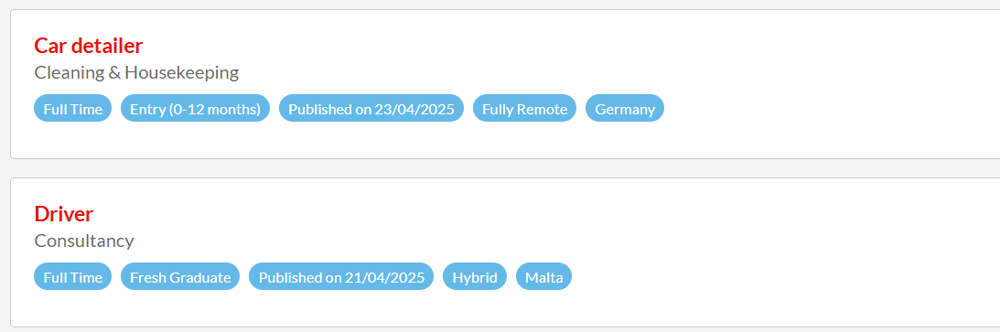Open the Car detailer job title
Viewport: 1000px width, 332px height.
(x=88, y=46)
